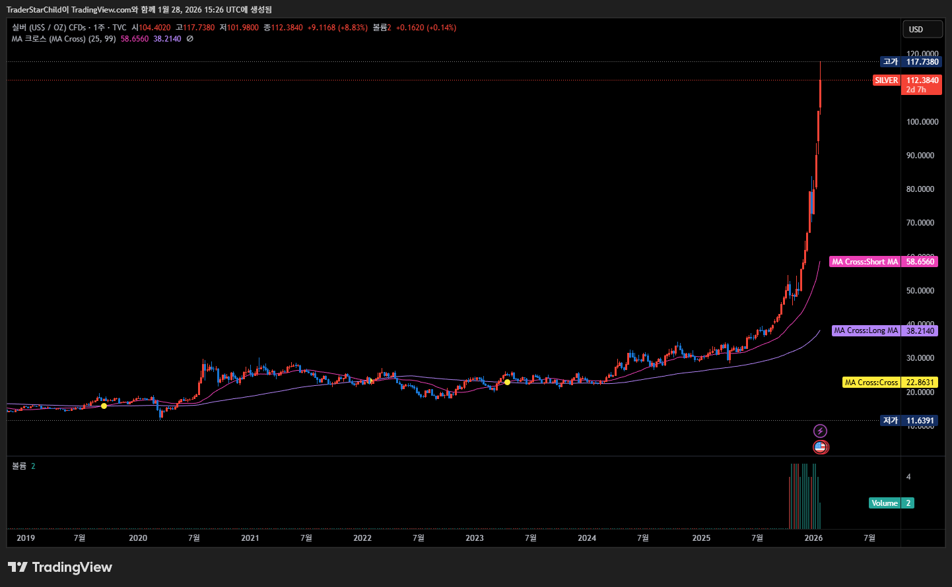Viewport: 952px width, 587px height.
Task: Click the US flag economic event icon
Action: click(x=820, y=447)
